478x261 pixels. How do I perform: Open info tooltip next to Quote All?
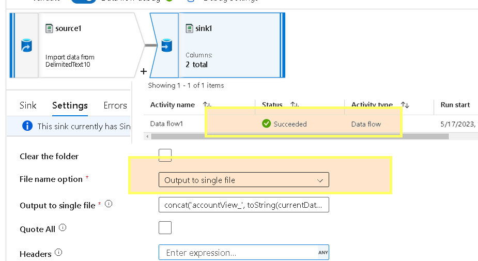click(x=63, y=228)
